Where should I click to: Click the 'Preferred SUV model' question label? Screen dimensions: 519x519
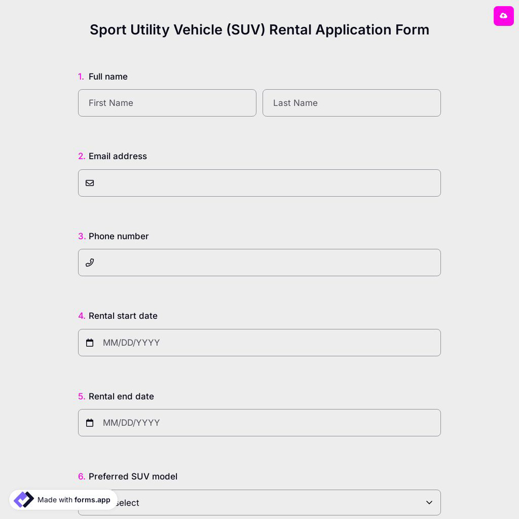click(x=133, y=476)
